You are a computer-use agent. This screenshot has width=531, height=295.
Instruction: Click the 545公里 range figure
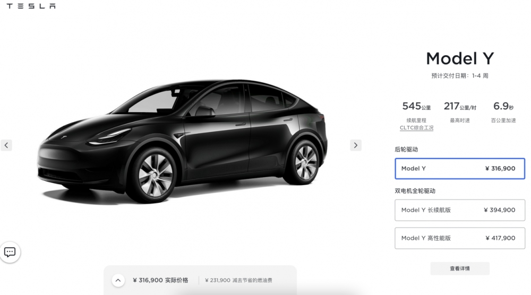pos(416,106)
